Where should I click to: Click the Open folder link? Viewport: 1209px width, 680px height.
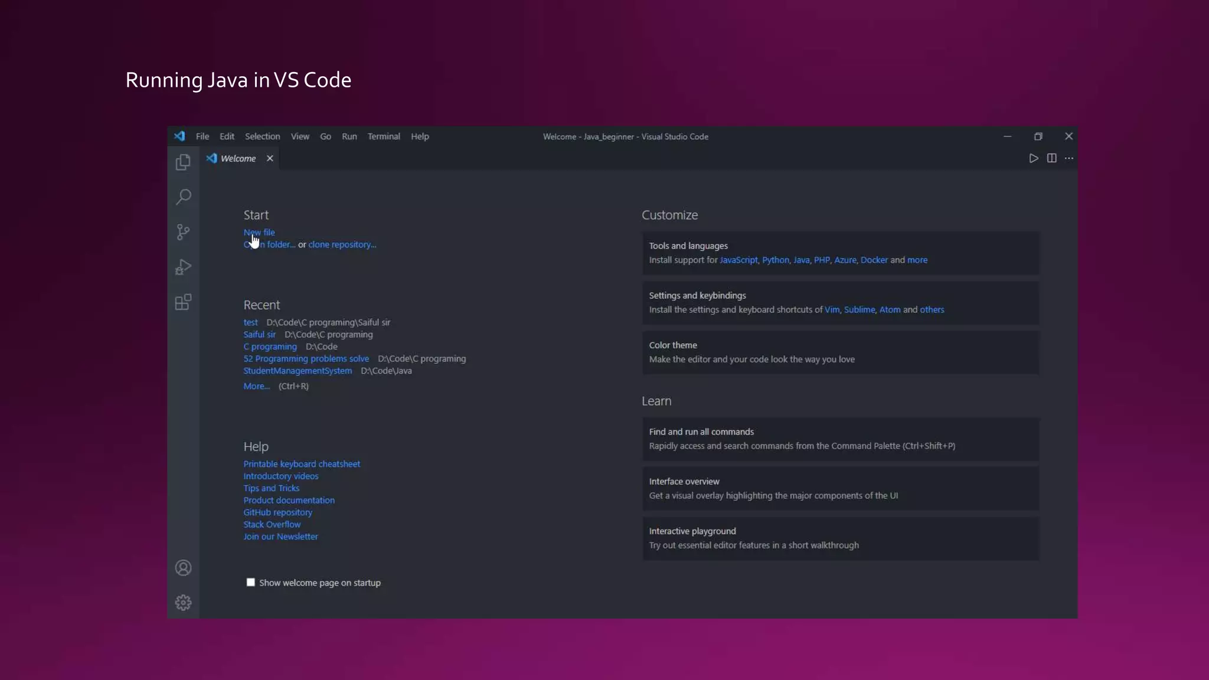[x=269, y=244]
